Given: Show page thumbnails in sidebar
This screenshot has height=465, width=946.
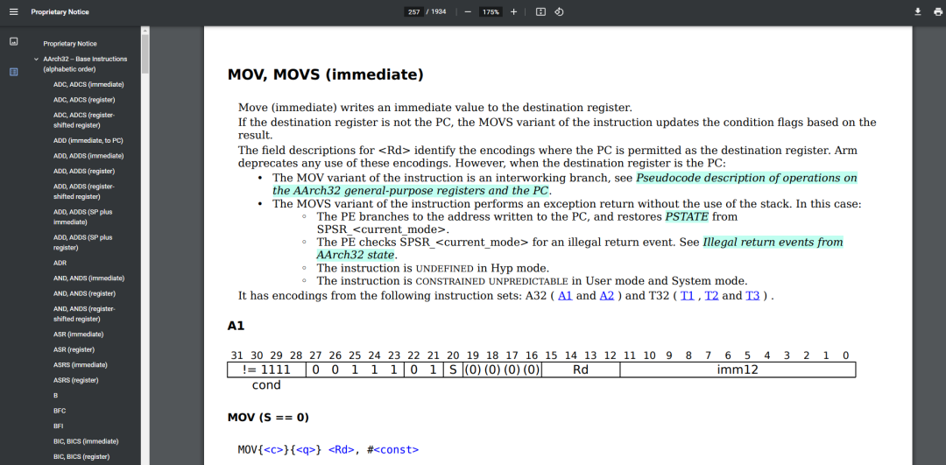Looking at the screenshot, I should tap(14, 42).
